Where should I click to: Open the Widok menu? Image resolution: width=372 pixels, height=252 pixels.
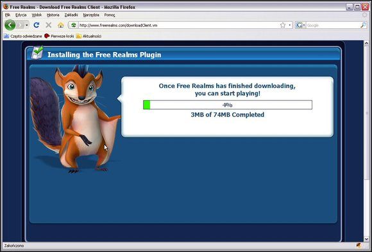37,15
